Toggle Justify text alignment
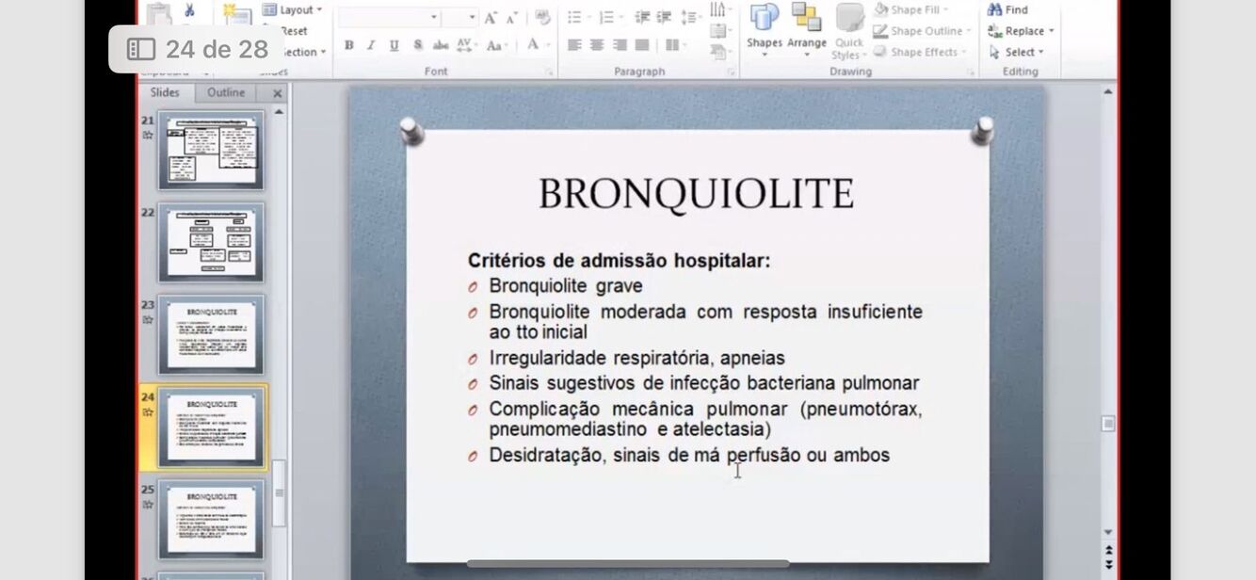The width and height of the screenshot is (1256, 580). [642, 44]
